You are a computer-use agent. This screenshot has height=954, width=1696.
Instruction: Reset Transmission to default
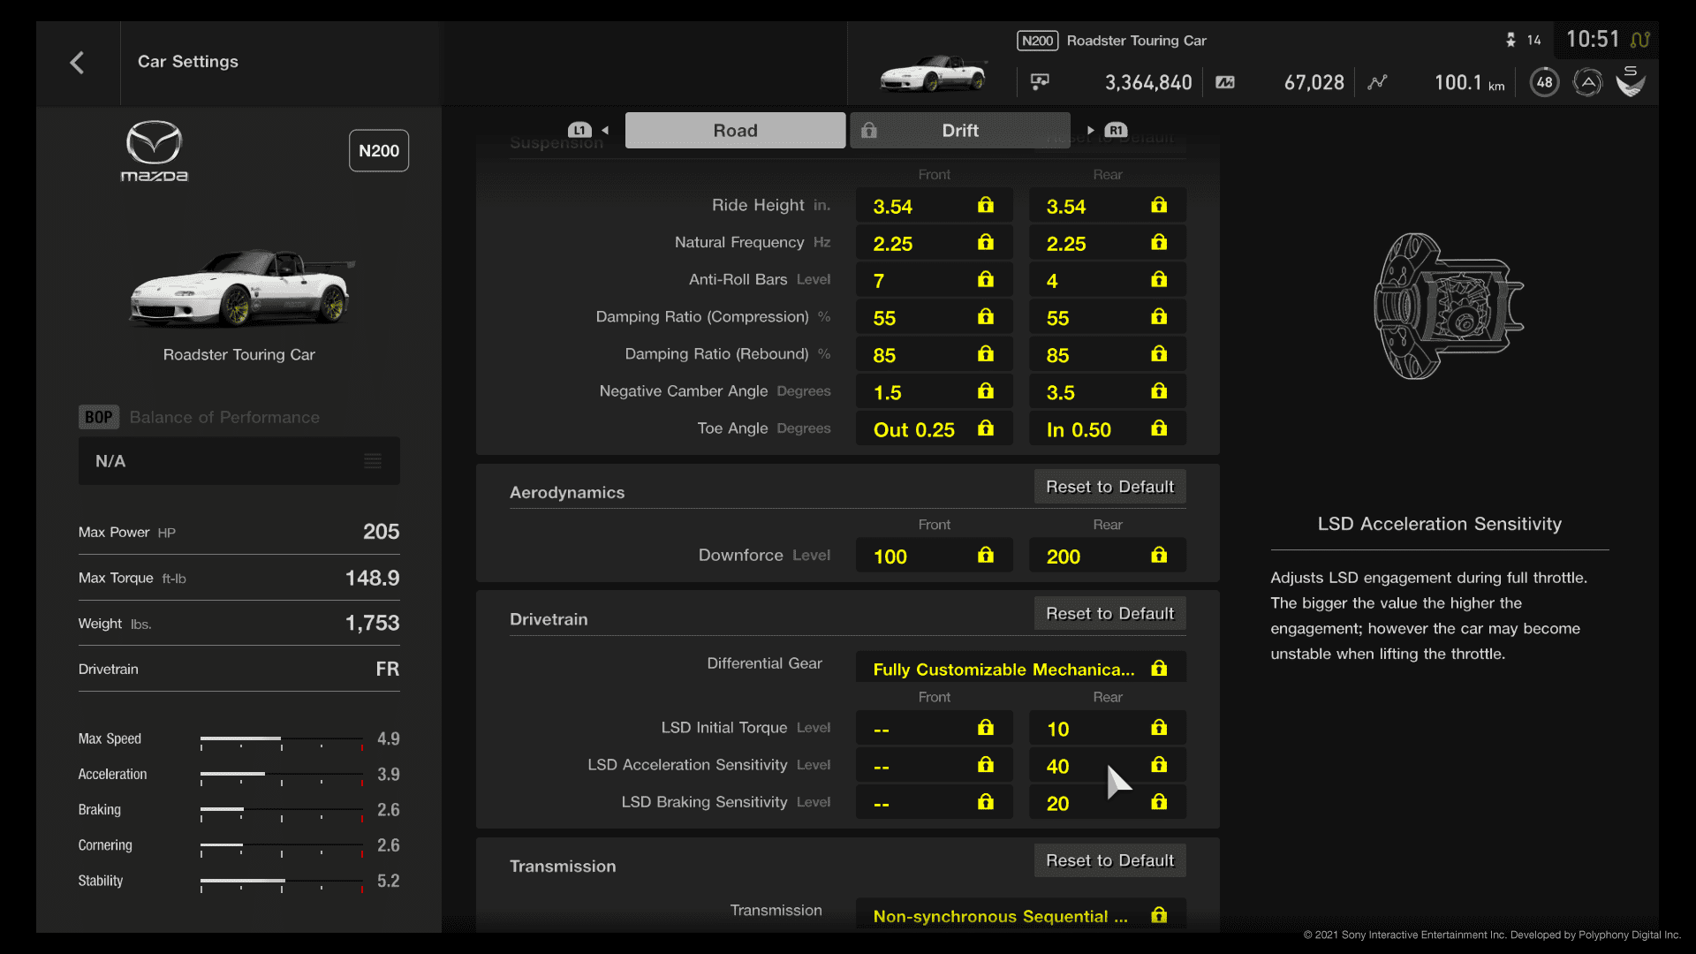tap(1109, 860)
